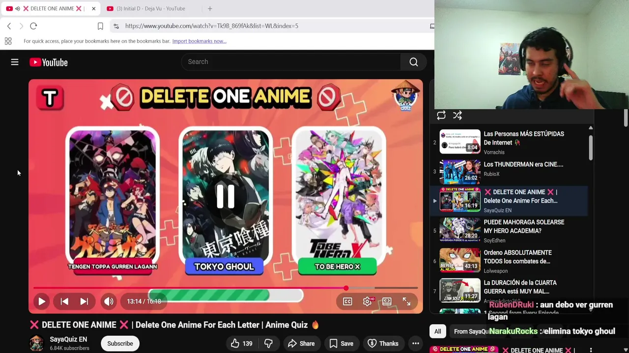Click the pause overlay in the video center
629x353 pixels.
tap(226, 196)
